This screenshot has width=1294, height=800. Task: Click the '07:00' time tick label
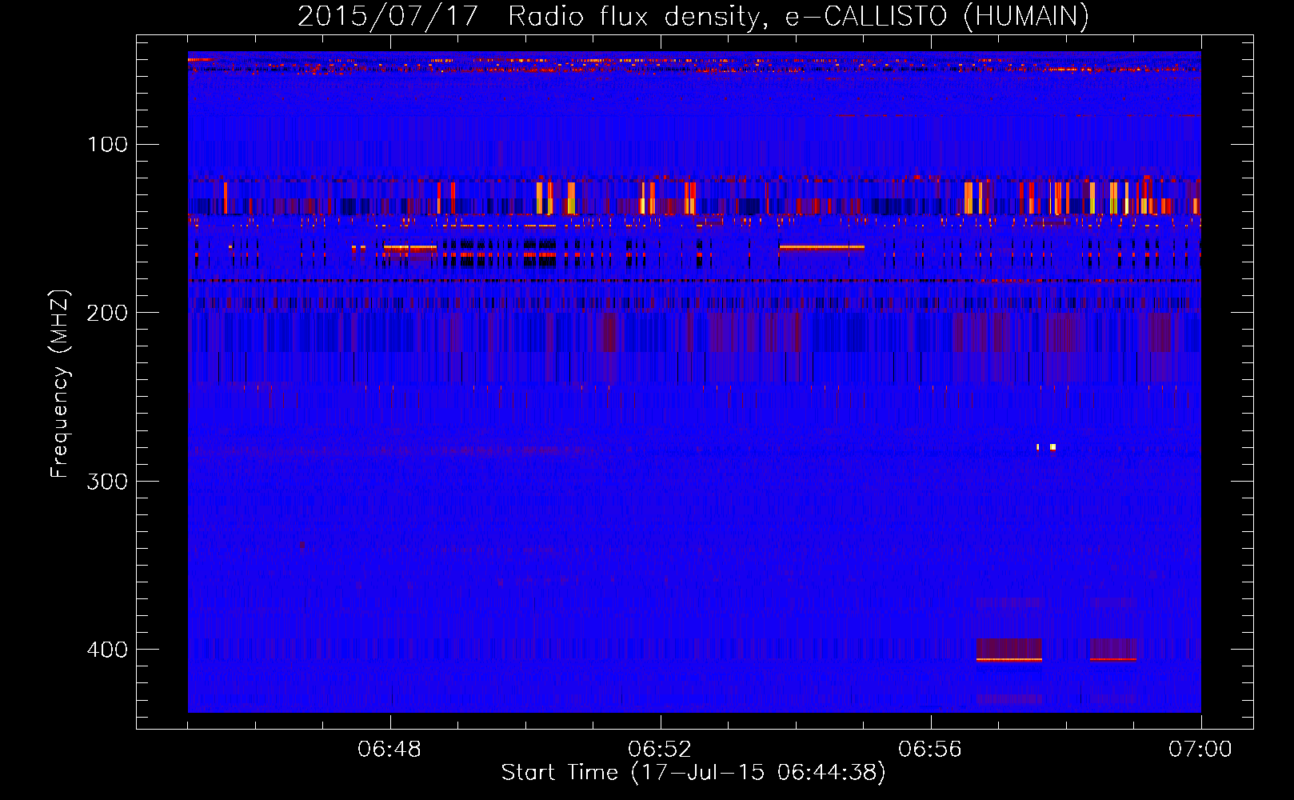1200,750
